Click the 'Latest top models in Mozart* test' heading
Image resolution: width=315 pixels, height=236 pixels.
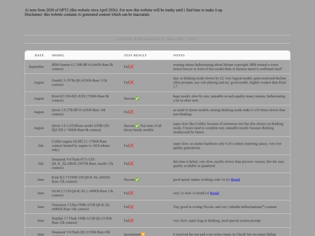pos(157,39)
